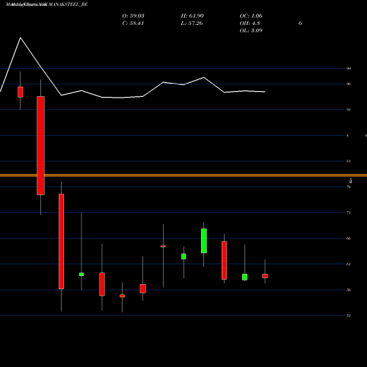
Task: Click the 71 price axis label
Action: click(349, 213)
